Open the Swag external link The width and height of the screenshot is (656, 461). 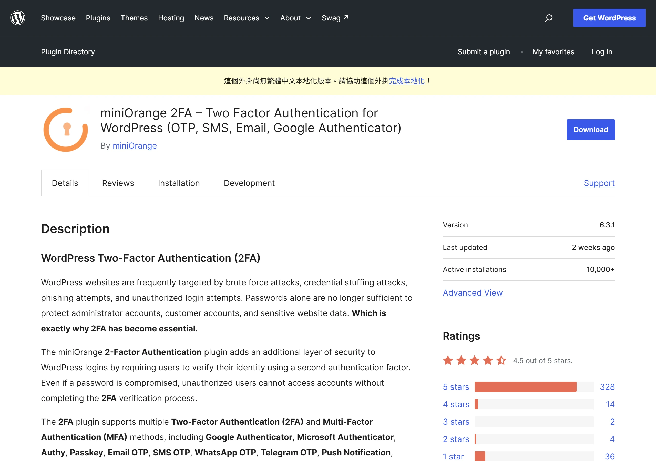[x=335, y=18]
